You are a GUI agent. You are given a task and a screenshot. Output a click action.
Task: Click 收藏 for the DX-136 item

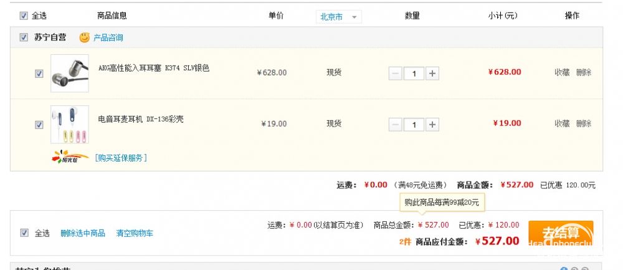click(562, 123)
